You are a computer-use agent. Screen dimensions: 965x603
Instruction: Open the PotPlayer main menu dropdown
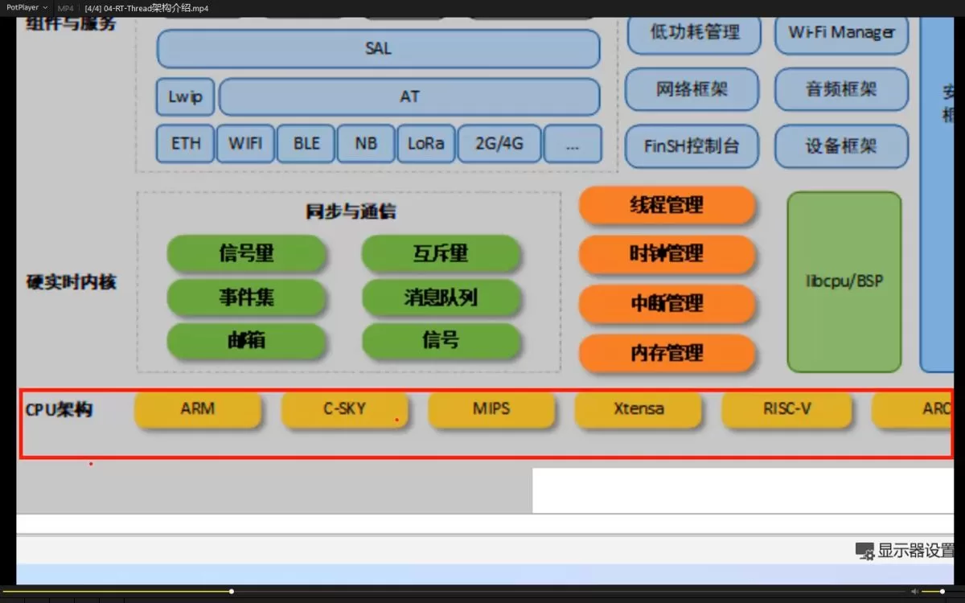pos(27,8)
